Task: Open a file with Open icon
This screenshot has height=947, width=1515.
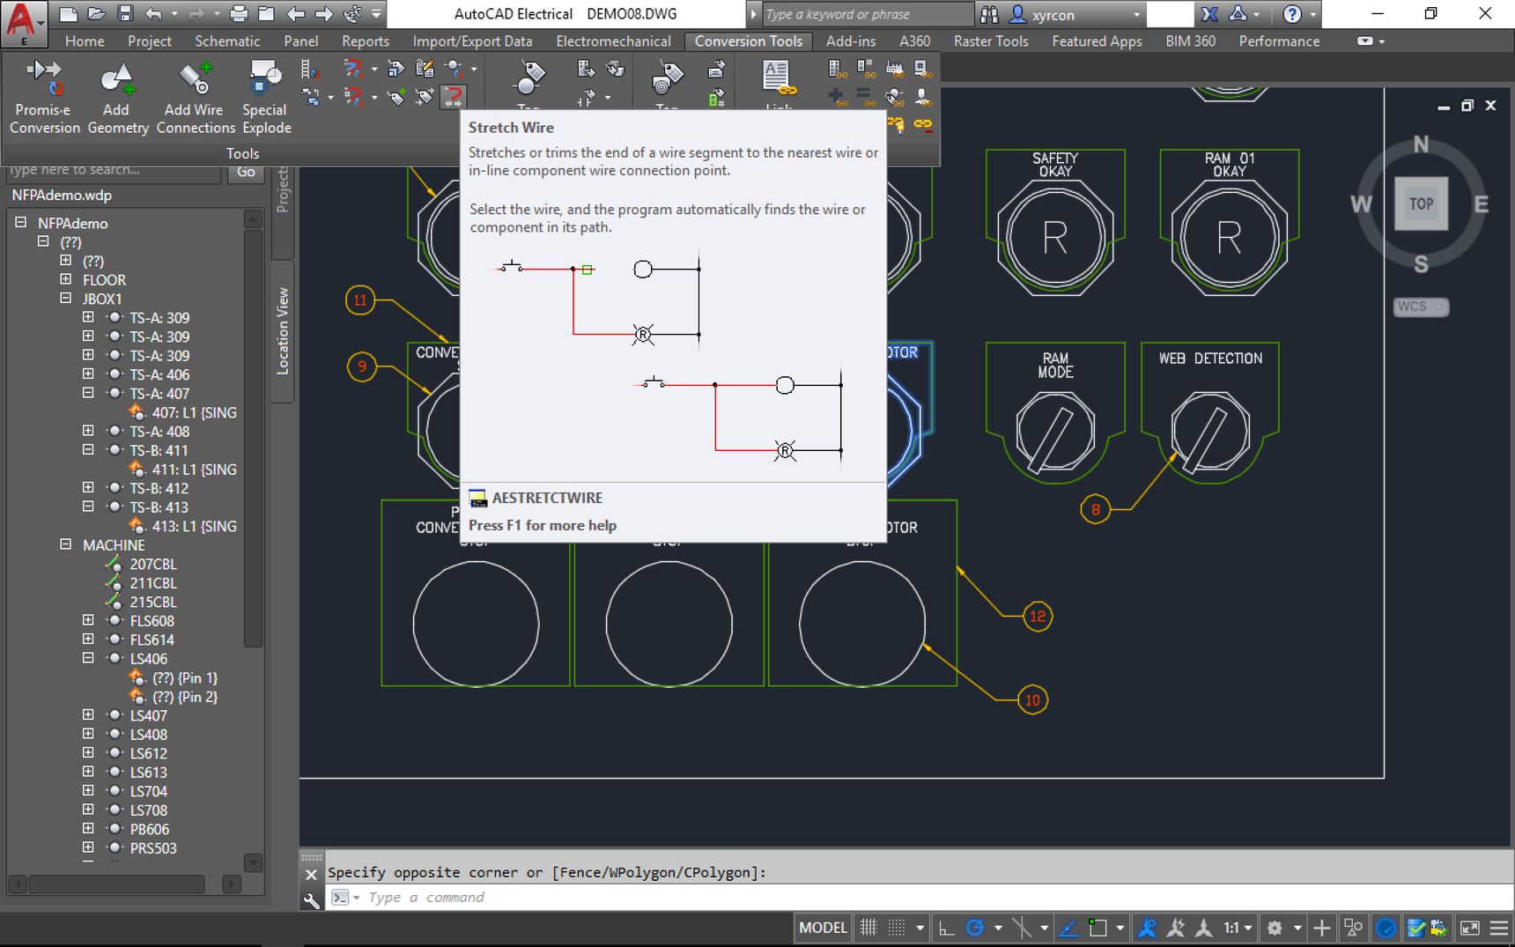Action: click(97, 14)
